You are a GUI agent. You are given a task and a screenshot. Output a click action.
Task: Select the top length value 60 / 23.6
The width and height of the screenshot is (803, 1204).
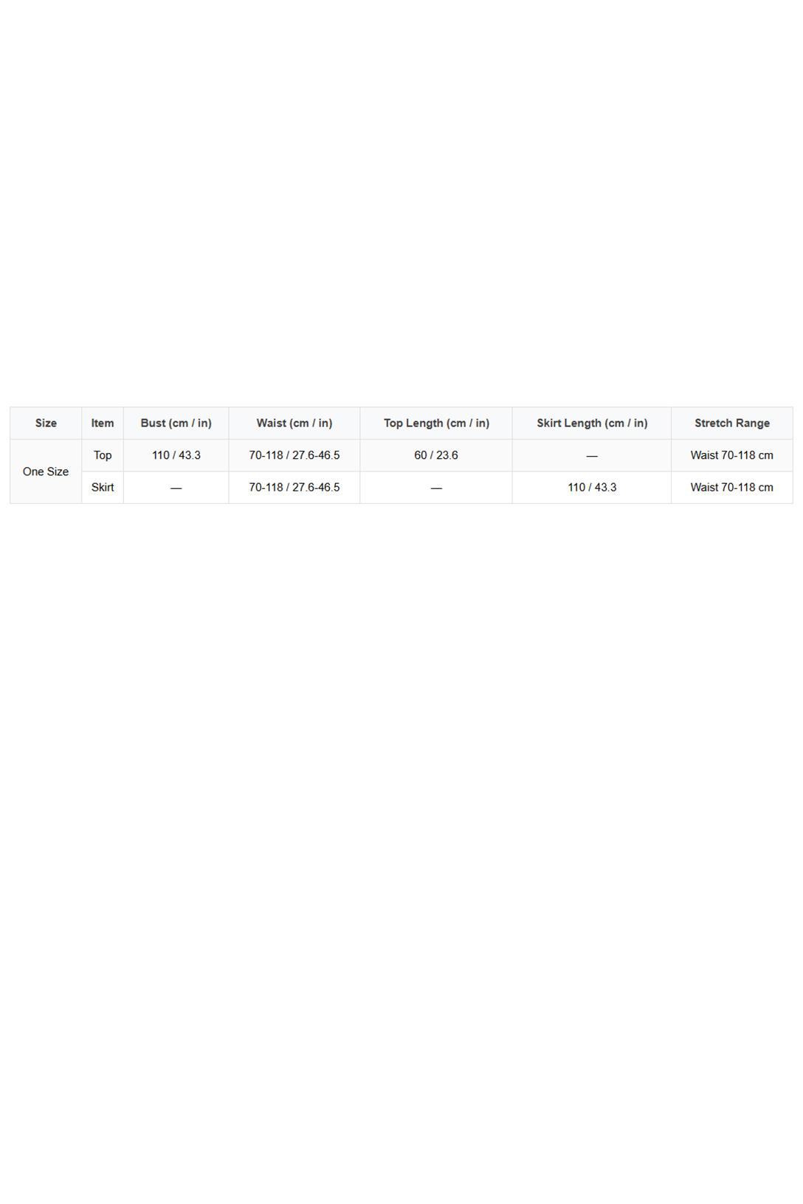click(436, 455)
